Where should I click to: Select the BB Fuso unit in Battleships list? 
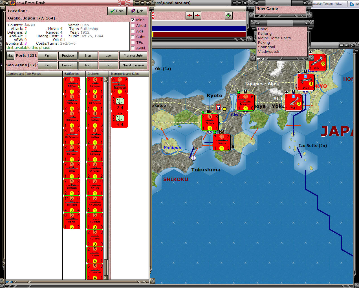point(72,85)
